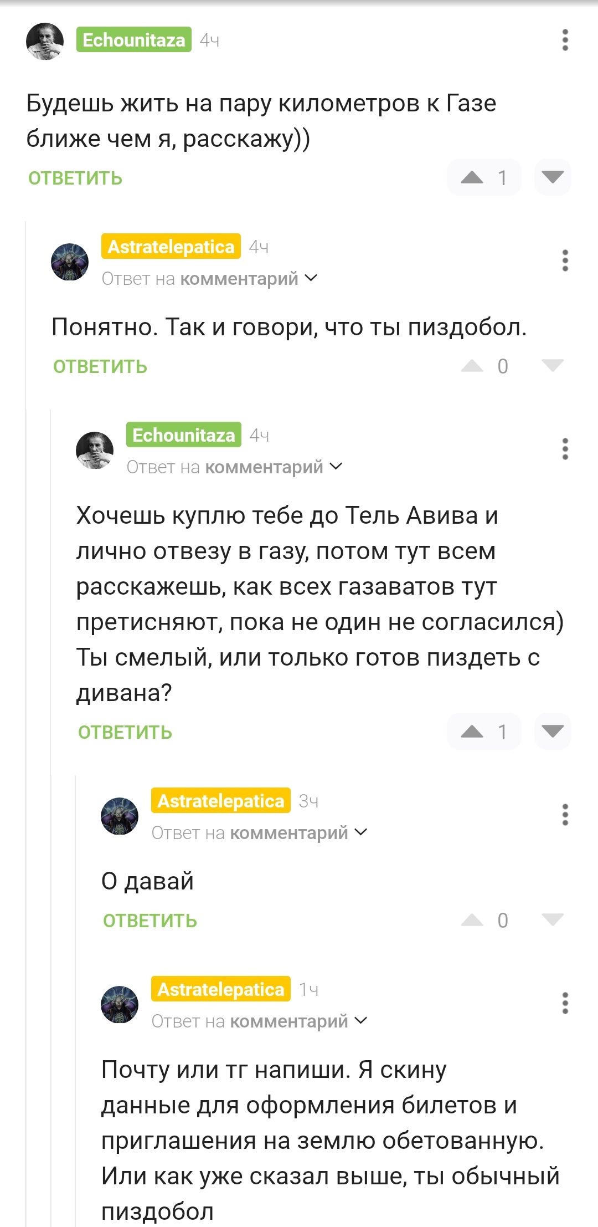Open three-dot menu for 'Почту или тг напиши' comment
The image size is (598, 1227).
565,1003
